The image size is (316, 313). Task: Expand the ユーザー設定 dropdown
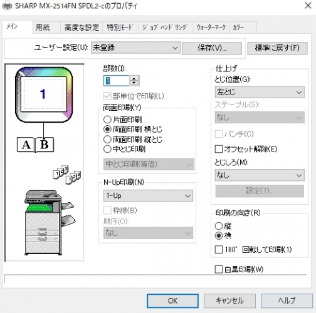coord(135,48)
